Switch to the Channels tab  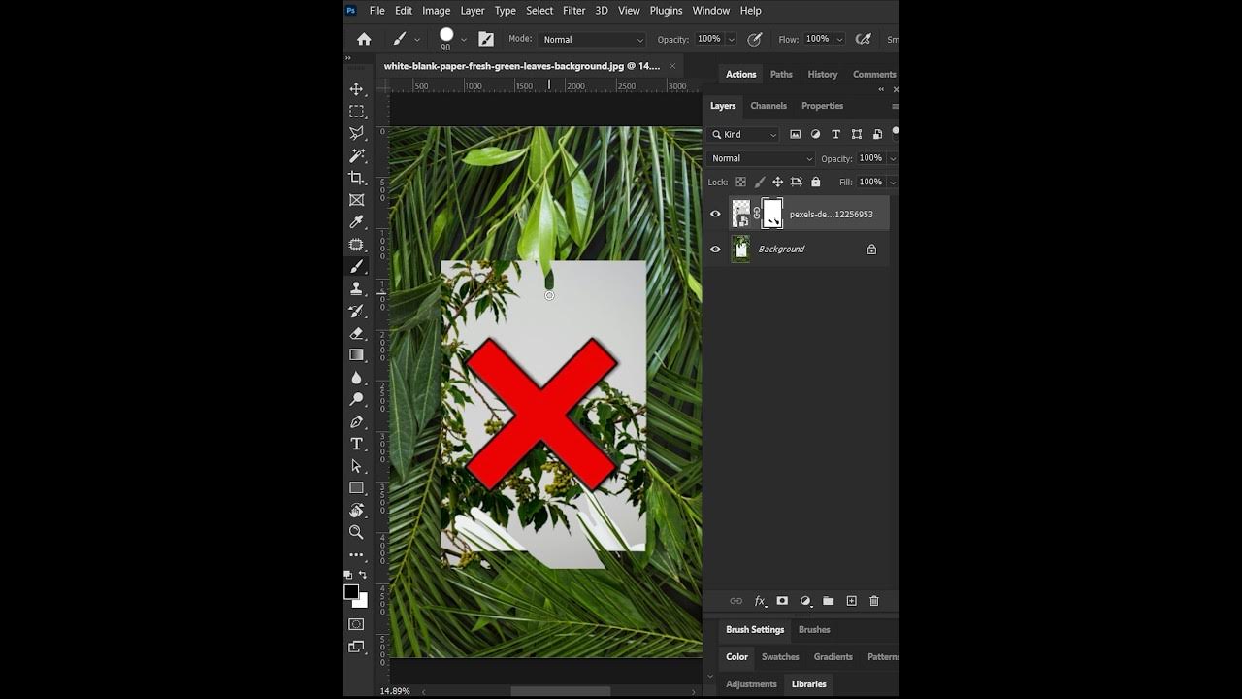[768, 106]
